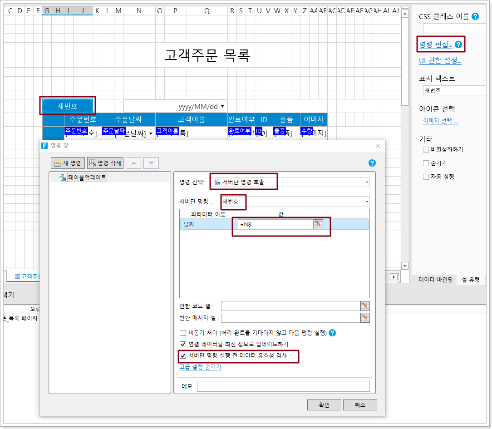Click the 확인 button
This screenshot has width=492, height=429.
point(324,405)
